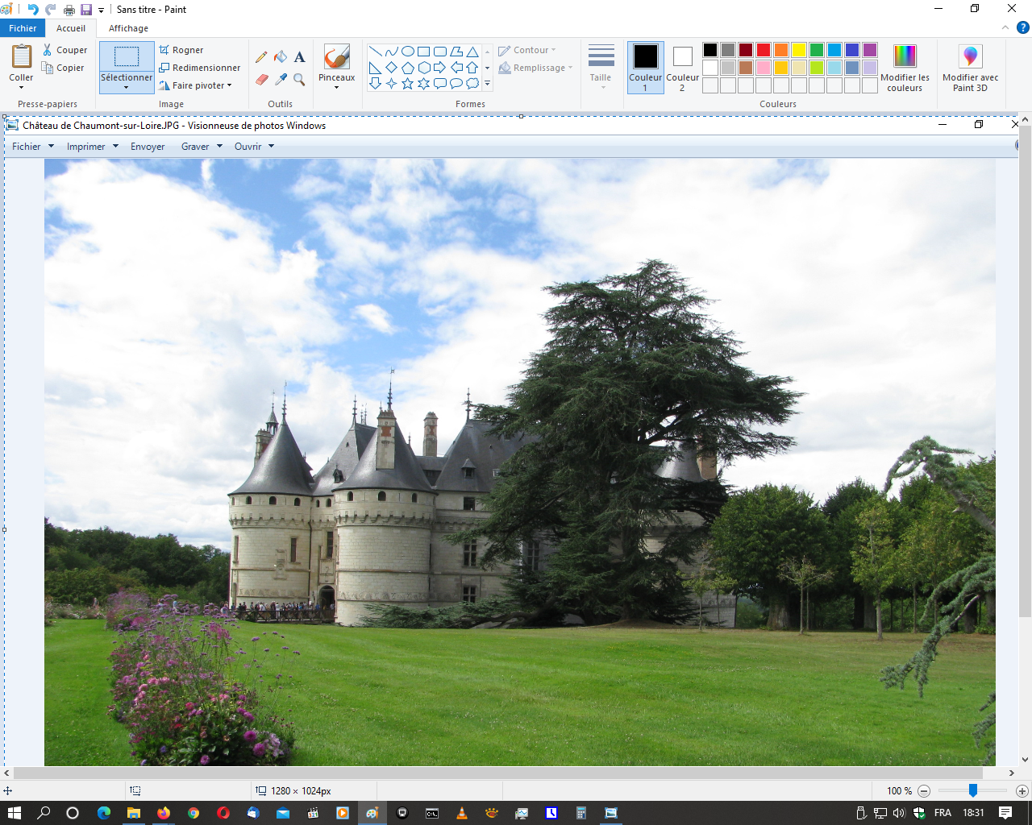Copy selection with Copier
This screenshot has width=1032, height=825.
tap(64, 68)
